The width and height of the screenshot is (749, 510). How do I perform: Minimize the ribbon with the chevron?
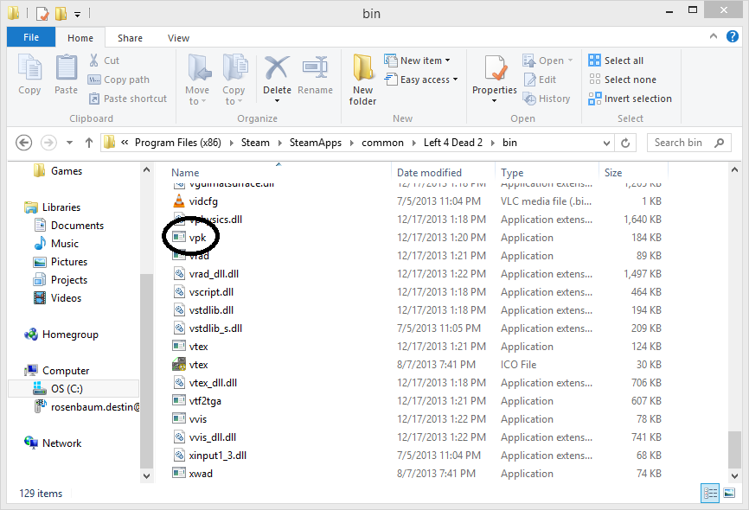pos(714,36)
